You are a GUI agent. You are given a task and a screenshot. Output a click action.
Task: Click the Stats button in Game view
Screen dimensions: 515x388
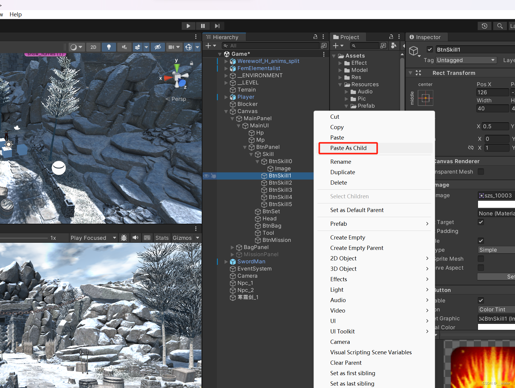(x=162, y=238)
